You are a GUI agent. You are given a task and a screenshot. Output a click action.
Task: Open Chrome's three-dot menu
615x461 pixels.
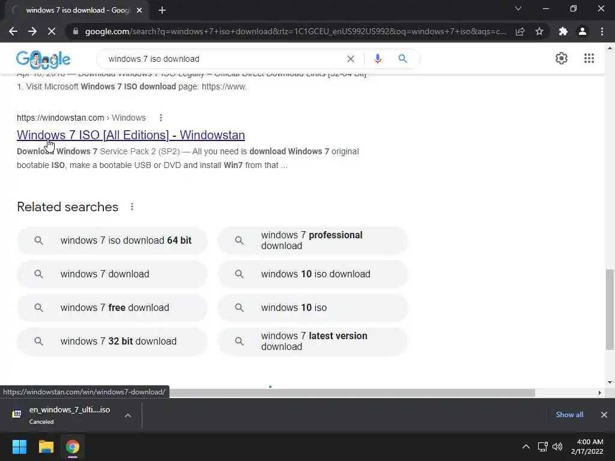[x=602, y=31]
